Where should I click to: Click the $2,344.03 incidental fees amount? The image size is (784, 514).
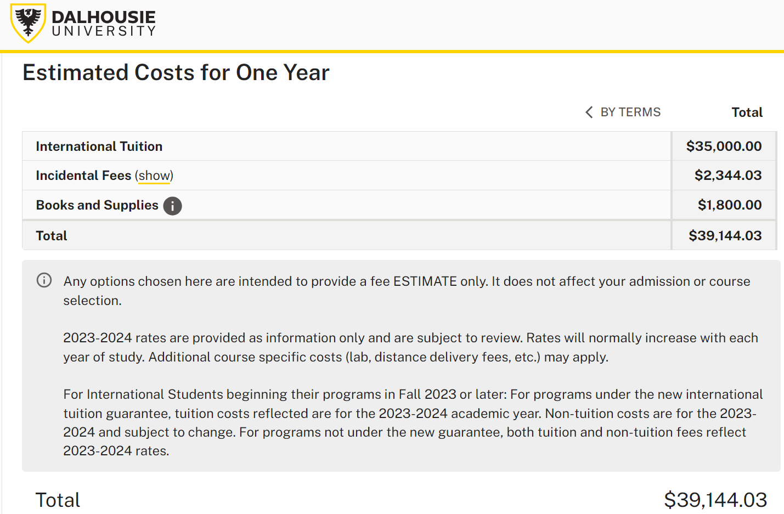(x=728, y=176)
